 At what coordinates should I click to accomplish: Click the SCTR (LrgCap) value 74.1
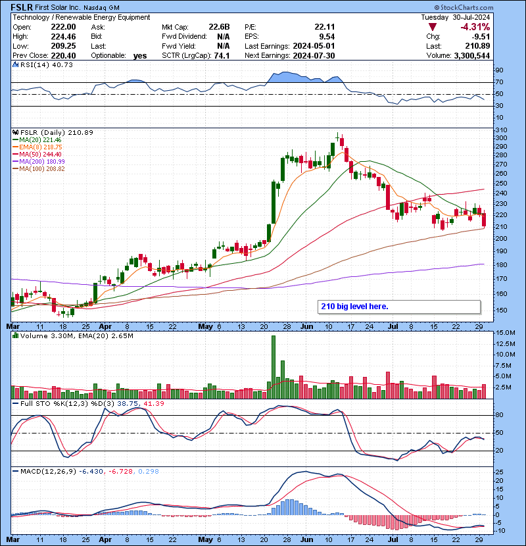[222, 55]
